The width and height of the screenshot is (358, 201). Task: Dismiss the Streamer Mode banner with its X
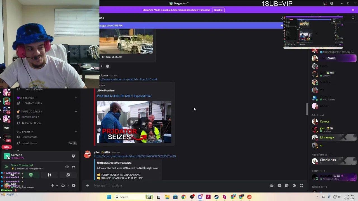[x=353, y=10]
